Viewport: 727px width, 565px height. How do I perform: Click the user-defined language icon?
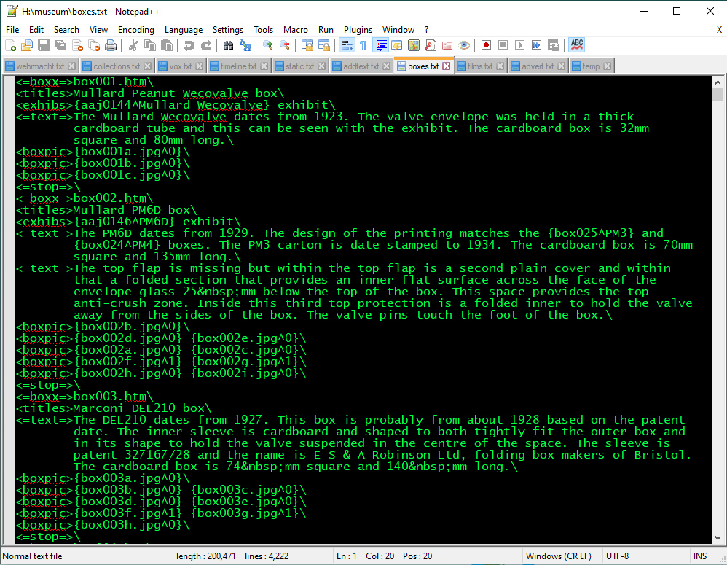point(396,45)
